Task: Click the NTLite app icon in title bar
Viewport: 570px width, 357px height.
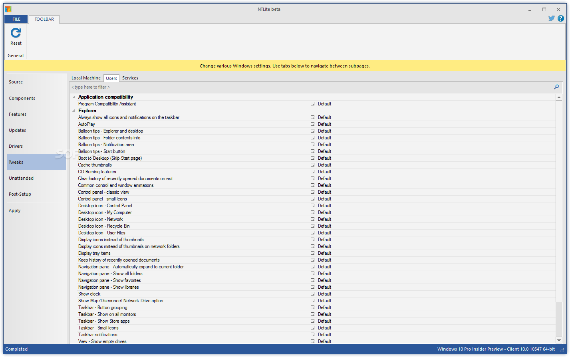Action: (x=8, y=9)
